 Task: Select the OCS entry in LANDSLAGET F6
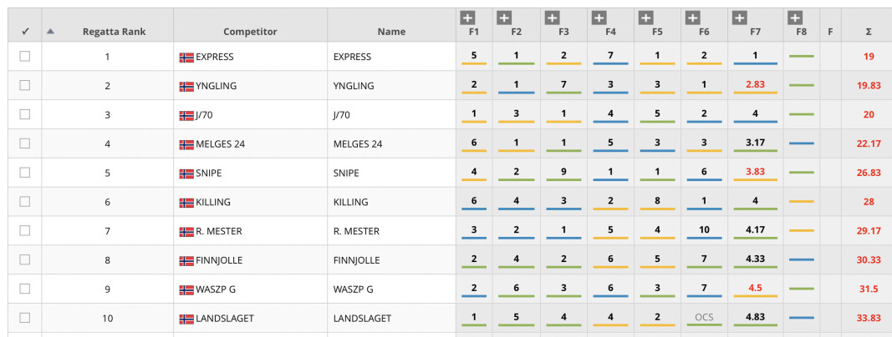(704, 317)
